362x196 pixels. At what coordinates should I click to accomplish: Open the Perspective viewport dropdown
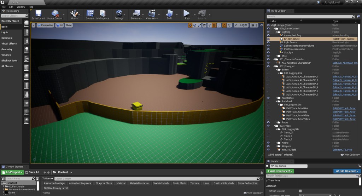(x=45, y=25)
